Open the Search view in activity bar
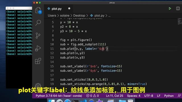The image size is (182, 102). click(38, 23)
